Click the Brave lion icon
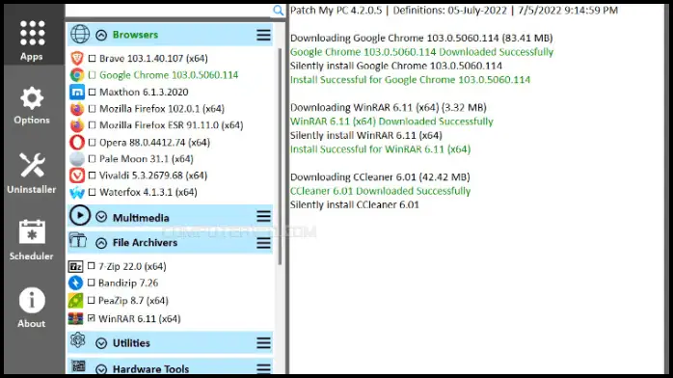Screen dimensions: 673x378 pos(77,58)
